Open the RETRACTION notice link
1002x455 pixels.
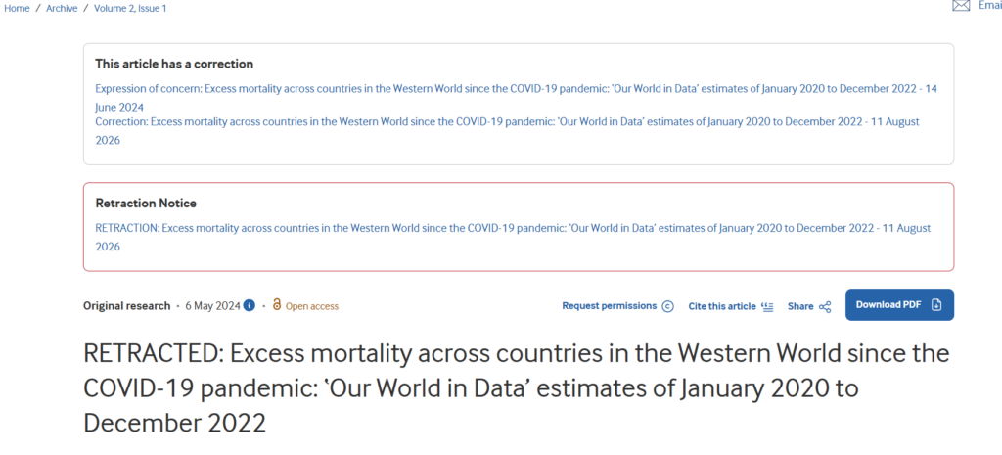click(513, 237)
